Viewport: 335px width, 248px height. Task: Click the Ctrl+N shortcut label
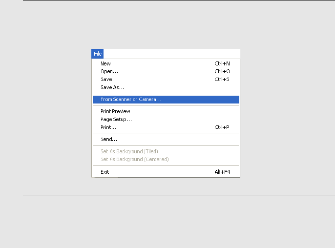pyautogui.click(x=222, y=63)
